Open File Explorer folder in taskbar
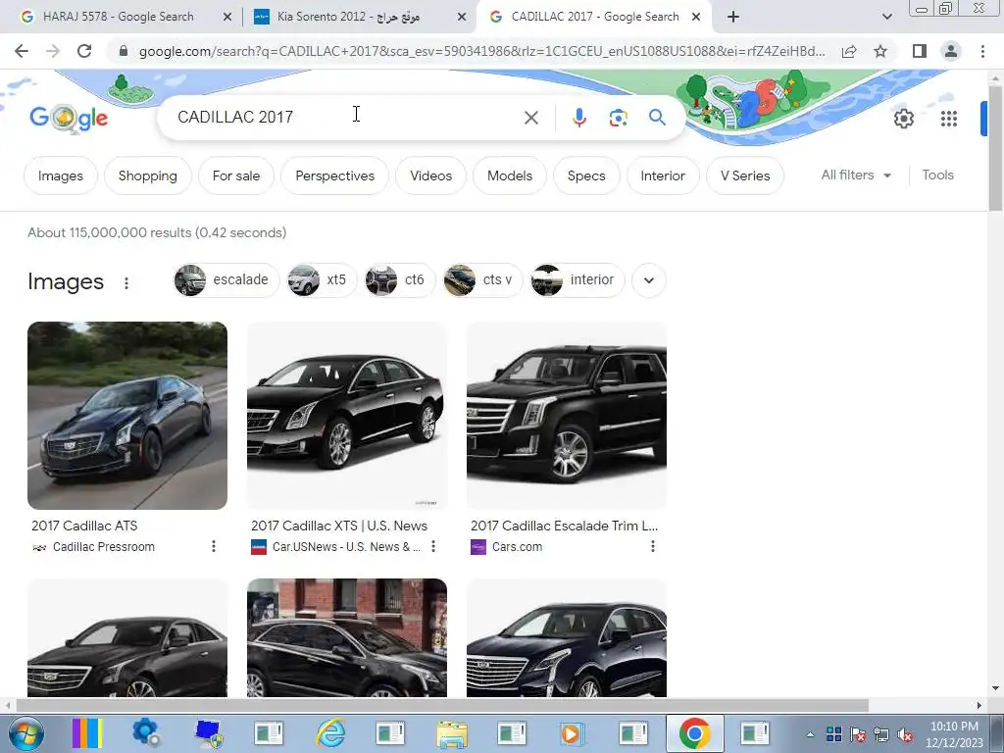The image size is (1004, 753). (x=451, y=733)
